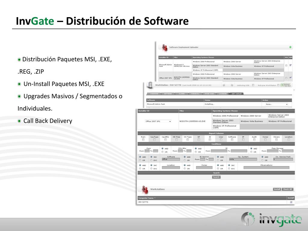
Task: Click people icon beside Software Deployment Uploader title
Action: pyautogui.click(x=165, y=47)
